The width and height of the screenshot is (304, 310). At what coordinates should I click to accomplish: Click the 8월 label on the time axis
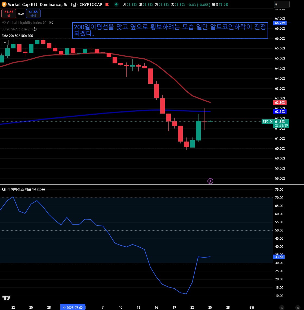[x=252, y=308]
